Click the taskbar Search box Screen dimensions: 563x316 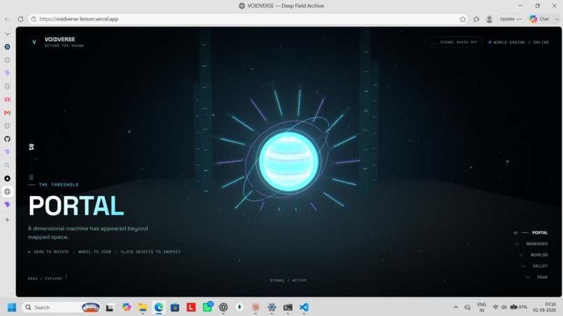[x=61, y=308]
